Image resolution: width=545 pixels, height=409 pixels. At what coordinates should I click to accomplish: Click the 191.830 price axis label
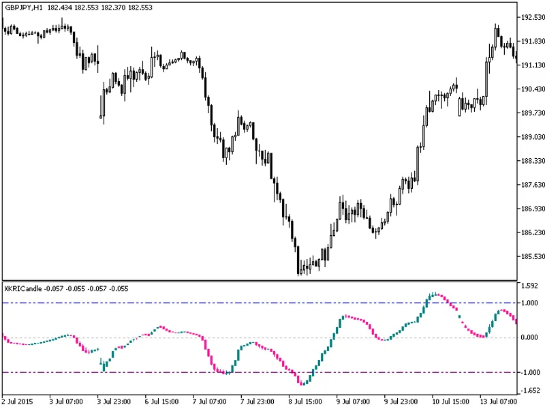click(533, 42)
